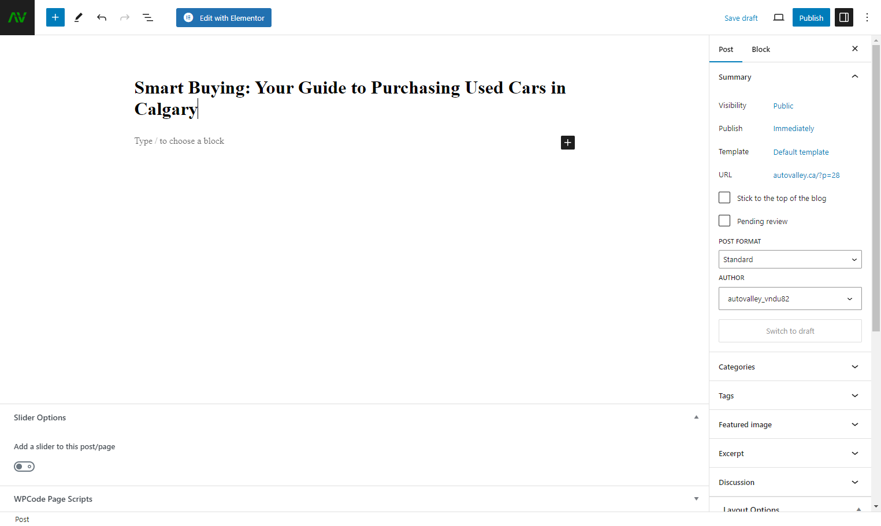Open the Post Format Standard dropdown
Screen dimensions: 881x526
[790, 259]
